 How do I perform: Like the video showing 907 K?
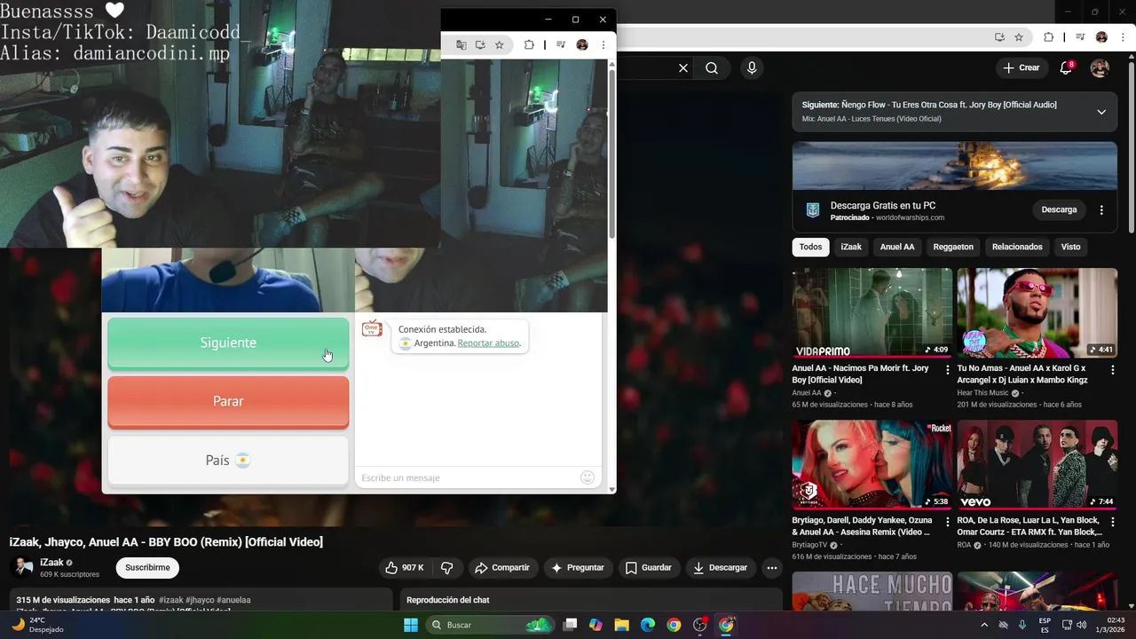click(x=404, y=568)
